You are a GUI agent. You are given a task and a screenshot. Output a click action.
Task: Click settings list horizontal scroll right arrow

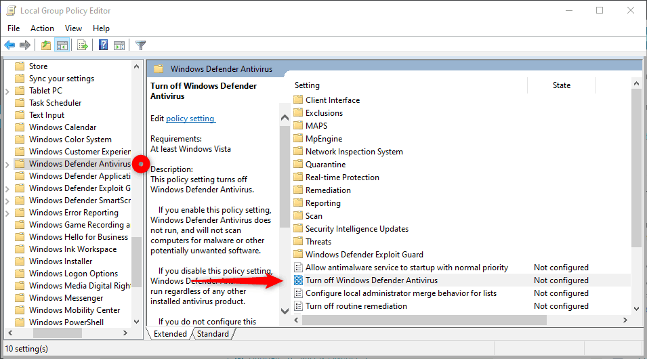coord(625,320)
